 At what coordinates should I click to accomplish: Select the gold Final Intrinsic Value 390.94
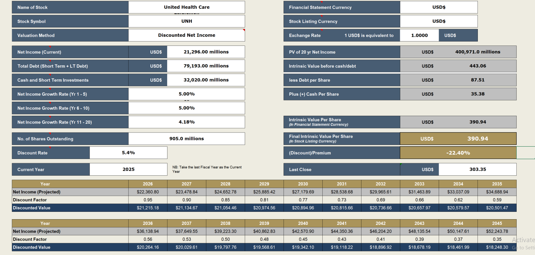coord(477,139)
